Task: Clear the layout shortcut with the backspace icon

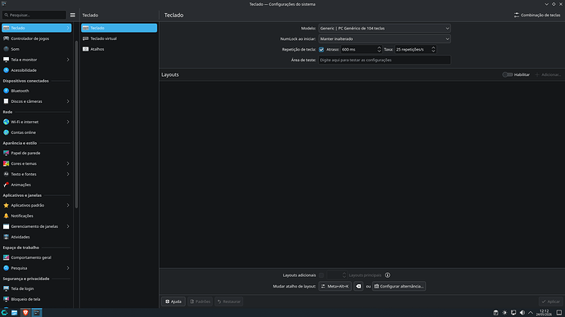Action: tap(358, 287)
